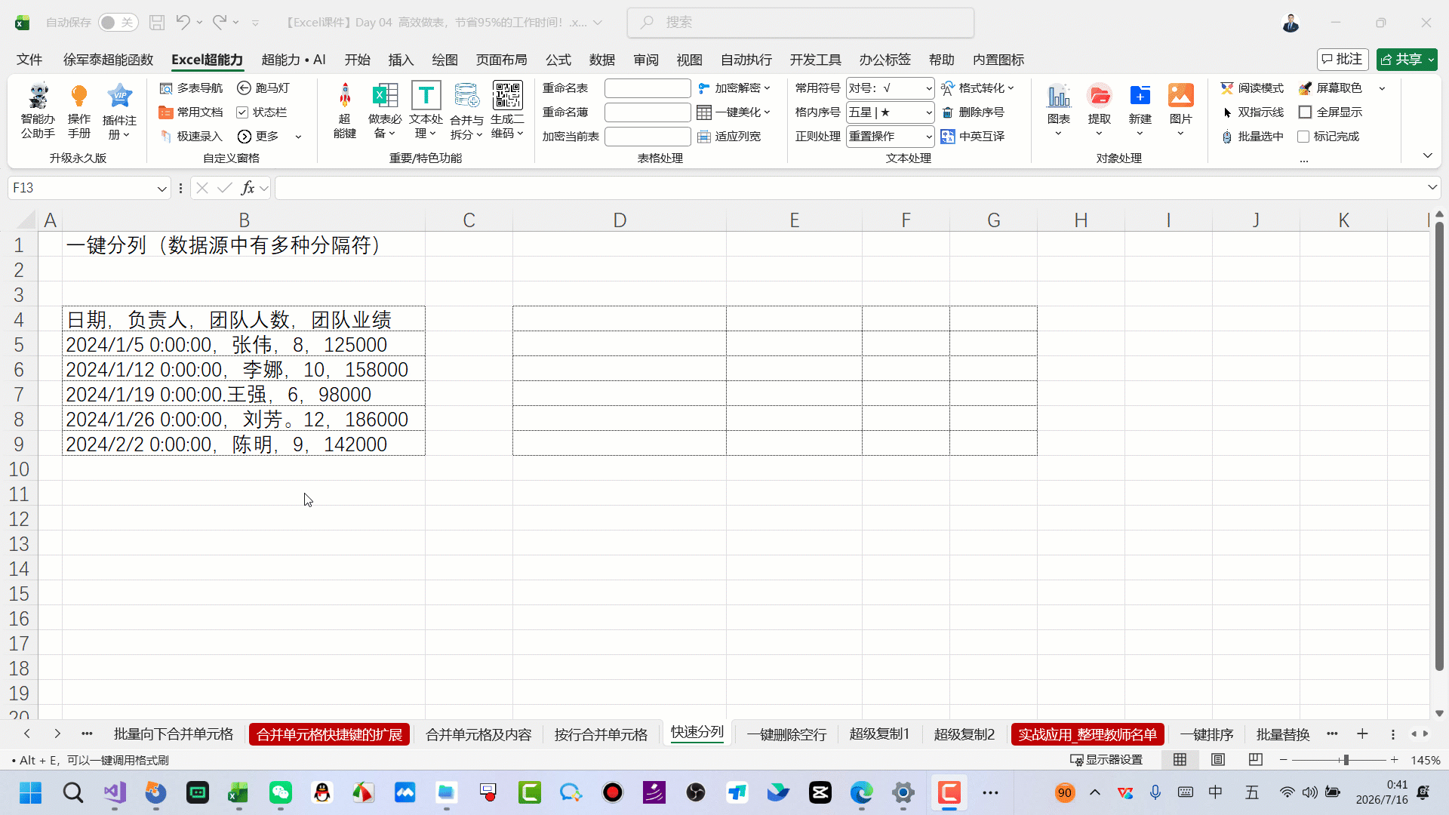Click the 操作手册 lightbulb icon
The width and height of the screenshot is (1449, 815).
[x=79, y=111]
